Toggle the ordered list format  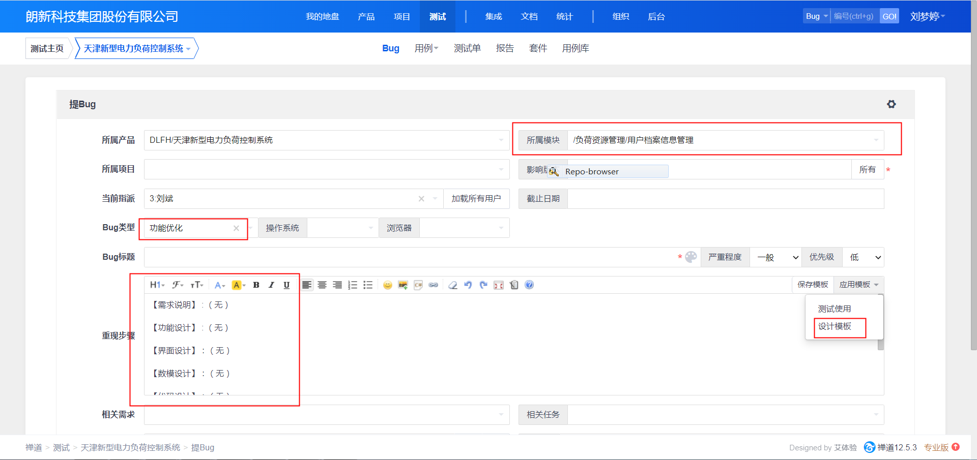click(353, 285)
